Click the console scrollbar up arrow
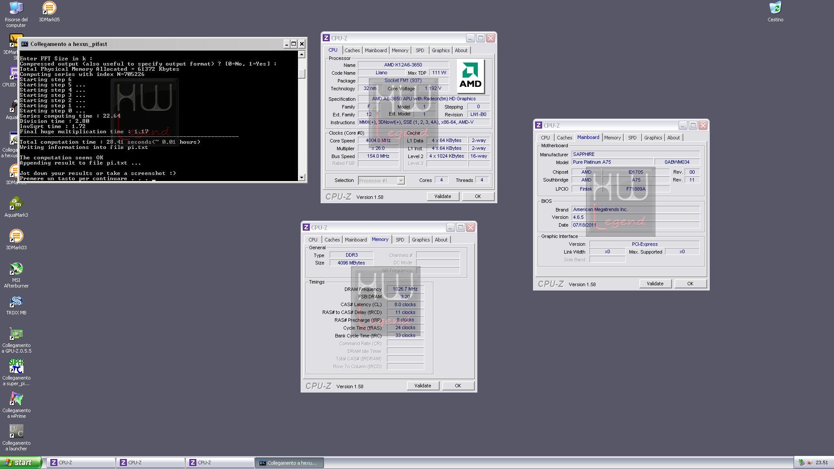Screen dimensions: 834x469 click(x=301, y=54)
